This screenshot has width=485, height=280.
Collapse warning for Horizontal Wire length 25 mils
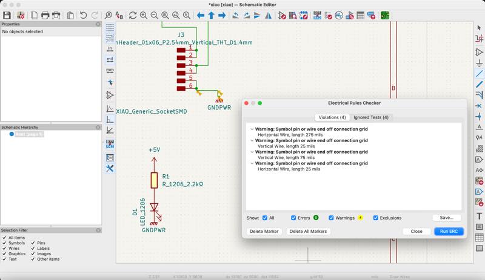[x=252, y=163]
